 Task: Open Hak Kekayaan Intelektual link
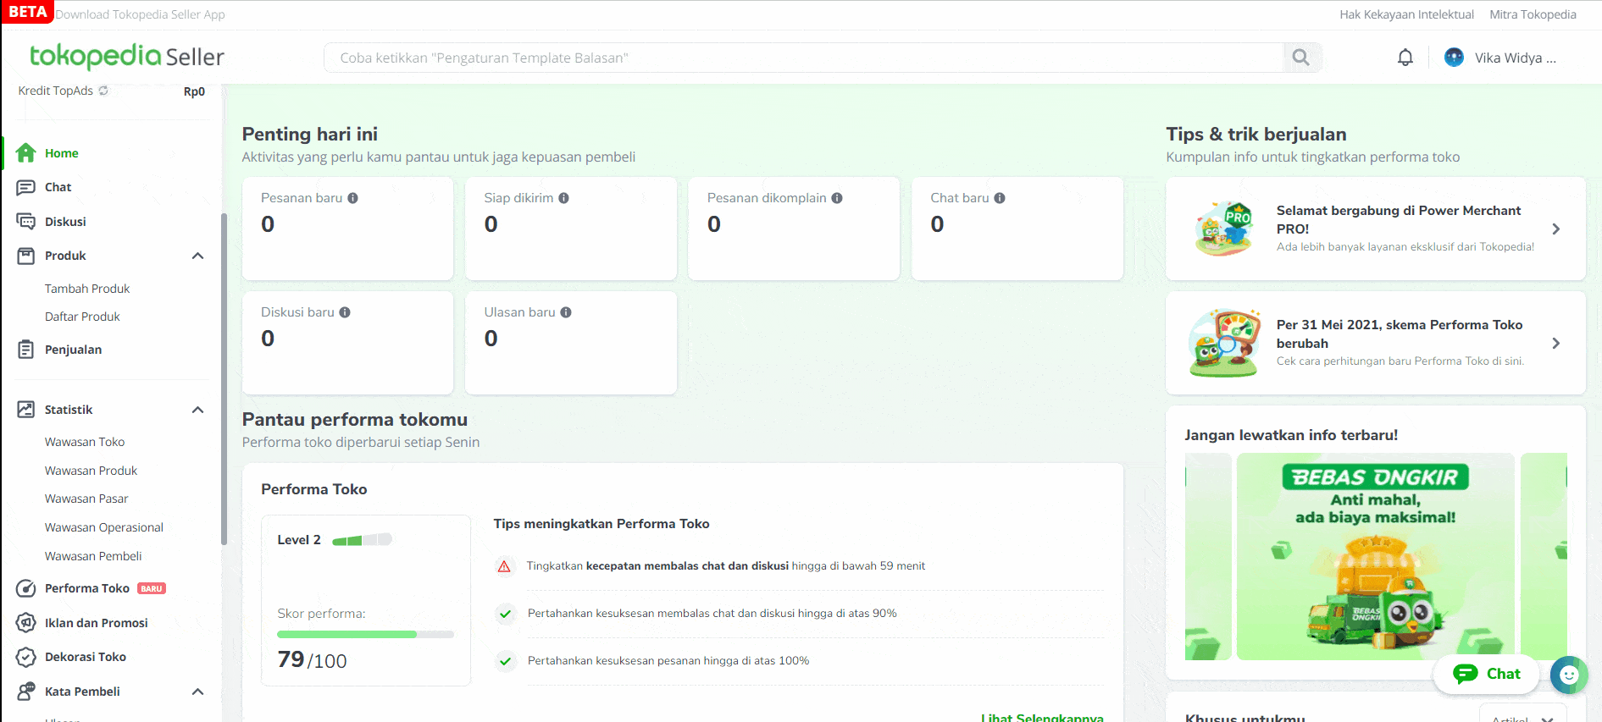[1406, 14]
